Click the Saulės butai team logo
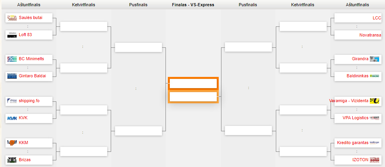The image size is (385, 167). pos(12,18)
